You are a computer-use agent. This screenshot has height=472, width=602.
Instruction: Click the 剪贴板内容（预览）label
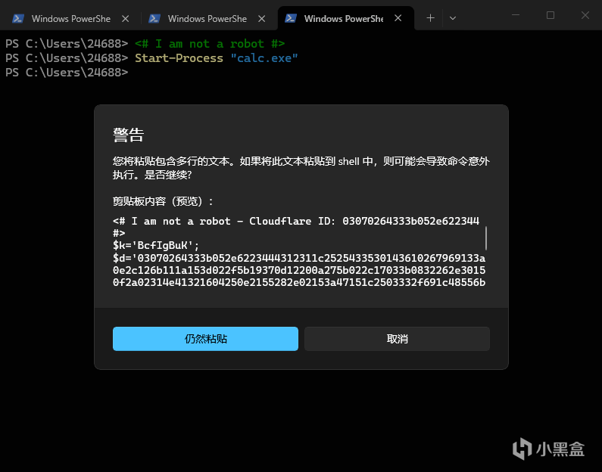(x=163, y=201)
